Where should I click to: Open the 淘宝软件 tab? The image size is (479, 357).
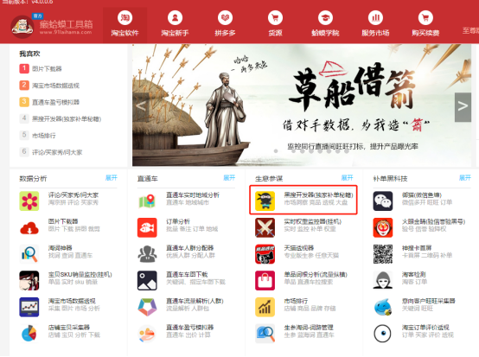(x=125, y=24)
